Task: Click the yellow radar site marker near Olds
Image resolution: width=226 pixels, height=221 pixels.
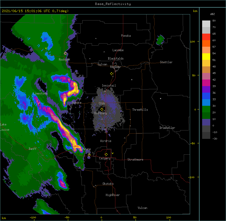Action: coord(102,109)
